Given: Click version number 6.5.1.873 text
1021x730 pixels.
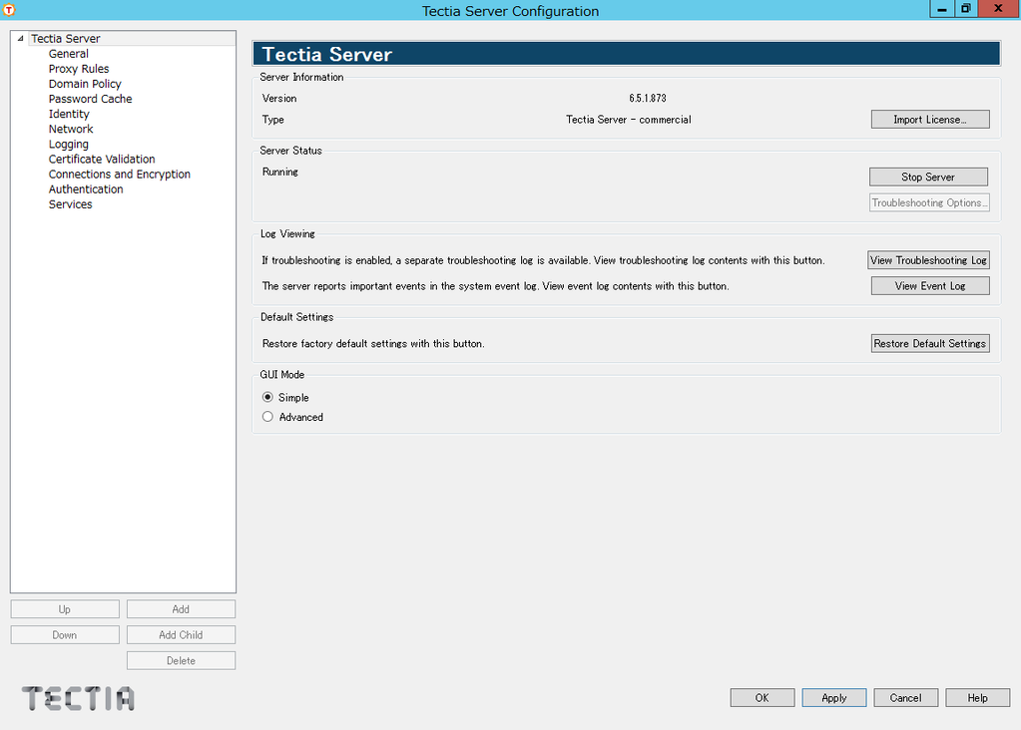Looking at the screenshot, I should tap(648, 99).
